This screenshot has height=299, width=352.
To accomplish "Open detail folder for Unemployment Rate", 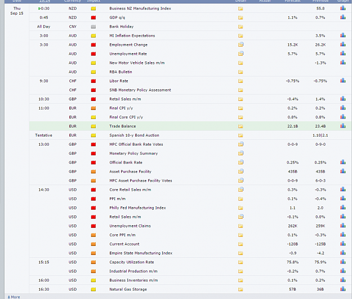I will tap(240, 54).
